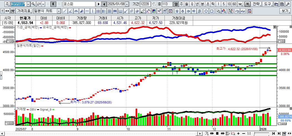Viewport: 292px width, 136px height.
Task: Click the open folder icon
Action: click(x=276, y=4)
